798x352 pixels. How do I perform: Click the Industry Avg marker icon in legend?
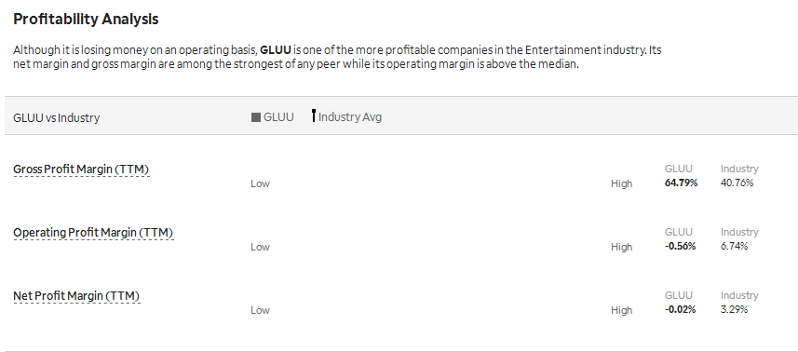(x=314, y=115)
